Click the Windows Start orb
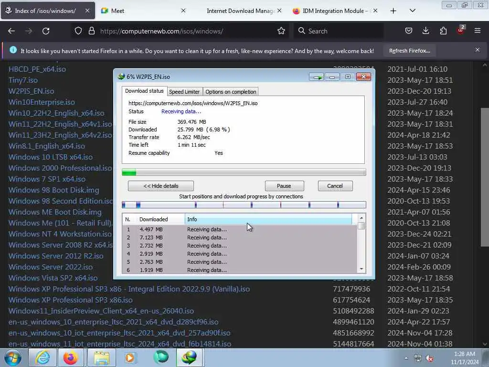The width and height of the screenshot is (489, 367). 13,357
